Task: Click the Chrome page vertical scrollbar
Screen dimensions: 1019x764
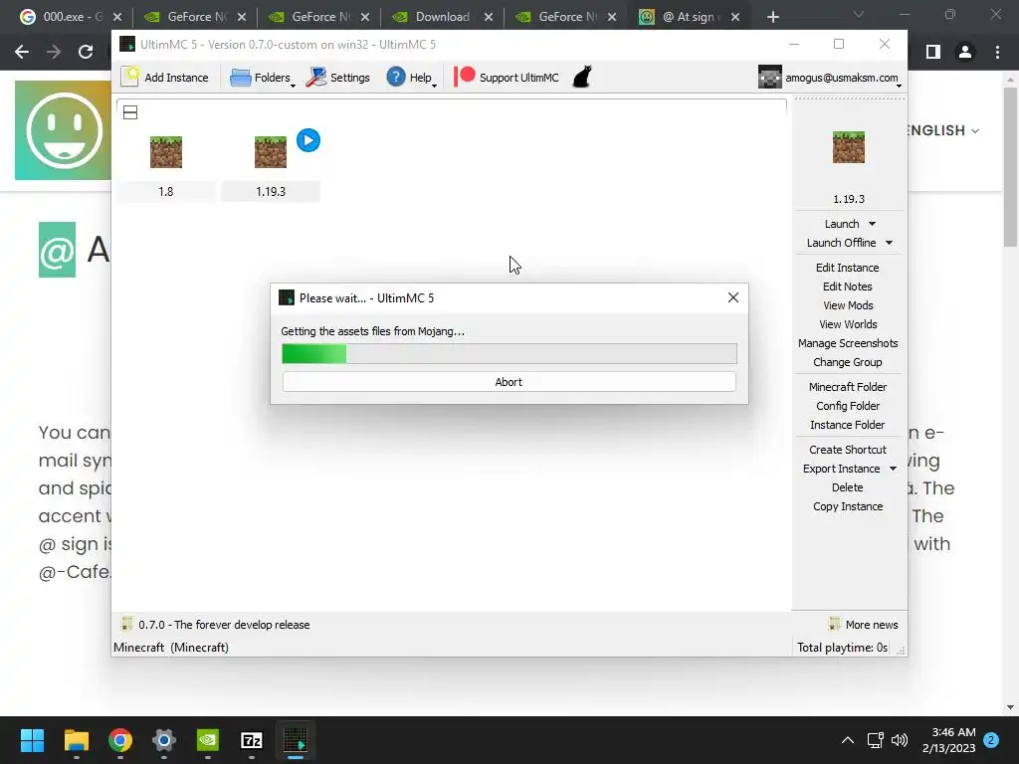Action: pos(1010,167)
